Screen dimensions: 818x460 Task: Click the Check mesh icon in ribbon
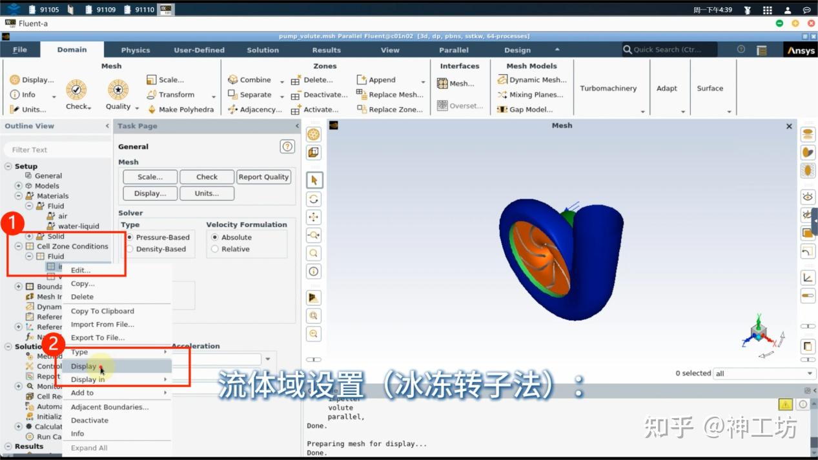point(76,90)
